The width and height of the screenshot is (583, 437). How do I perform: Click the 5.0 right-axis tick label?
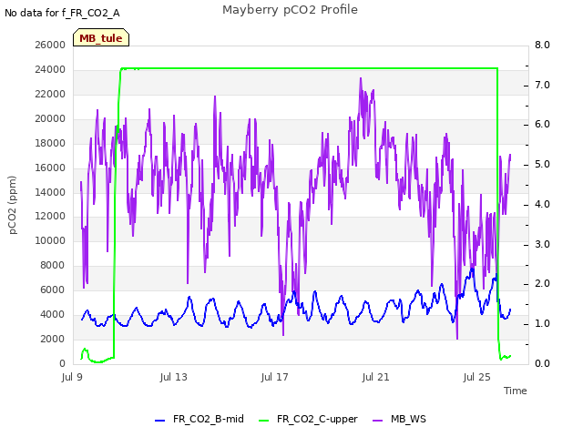543,165
